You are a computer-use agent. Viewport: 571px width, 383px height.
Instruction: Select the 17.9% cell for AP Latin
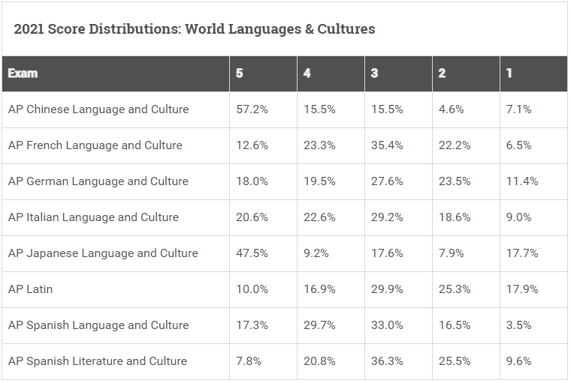[x=522, y=289]
